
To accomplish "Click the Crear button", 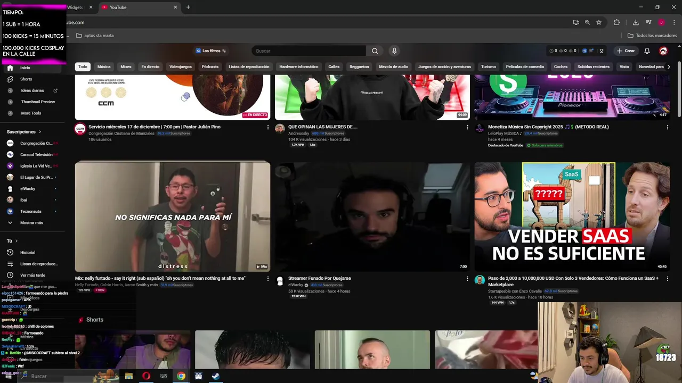I will [x=626, y=51].
